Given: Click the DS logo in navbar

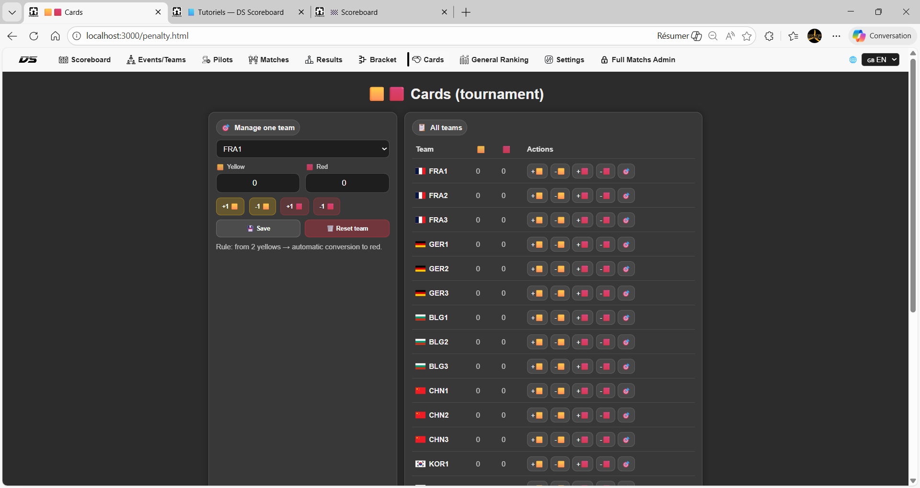Looking at the screenshot, I should tap(28, 60).
